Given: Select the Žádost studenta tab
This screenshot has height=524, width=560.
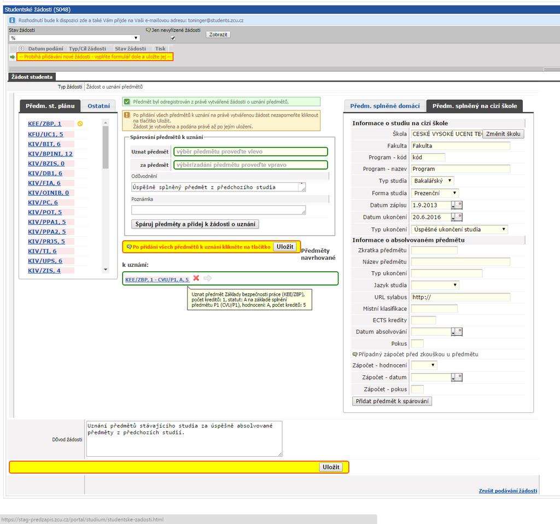Looking at the screenshot, I should click(x=32, y=77).
